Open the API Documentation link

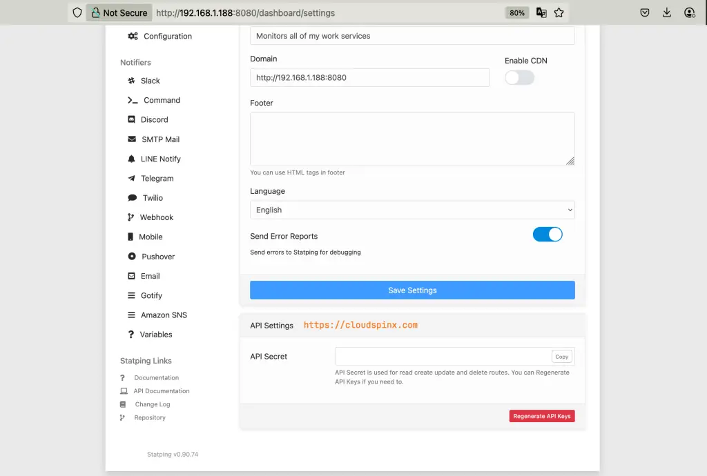(161, 390)
